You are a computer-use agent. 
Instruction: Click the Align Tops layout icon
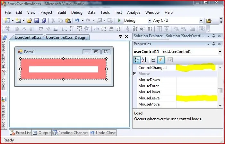coord(41,29)
